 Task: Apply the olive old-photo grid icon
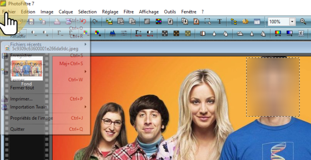(x=188, y=33)
